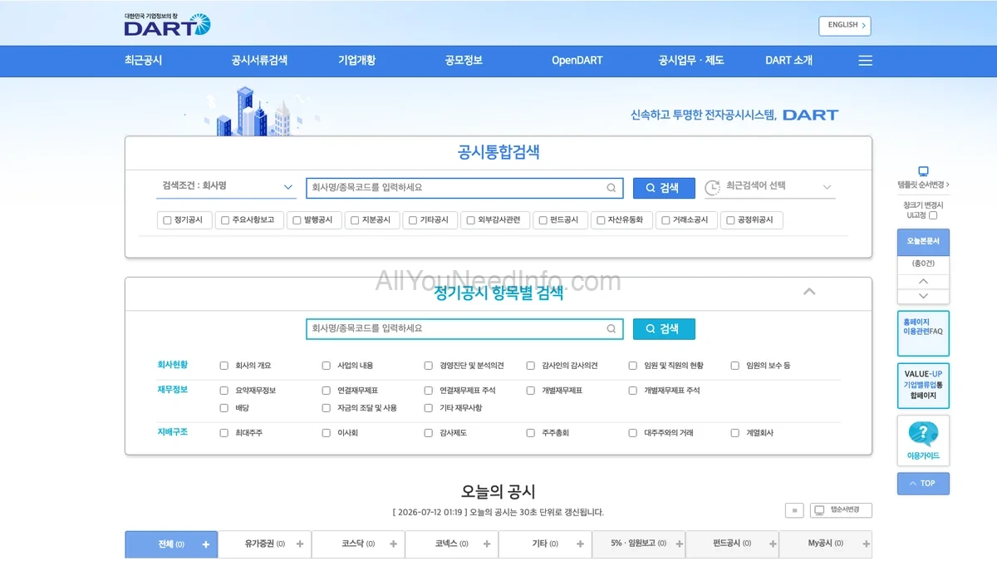Screen dimensions: 997x561
Task: Click magnifier icon in 공시통합검색 input
Action: (611, 188)
